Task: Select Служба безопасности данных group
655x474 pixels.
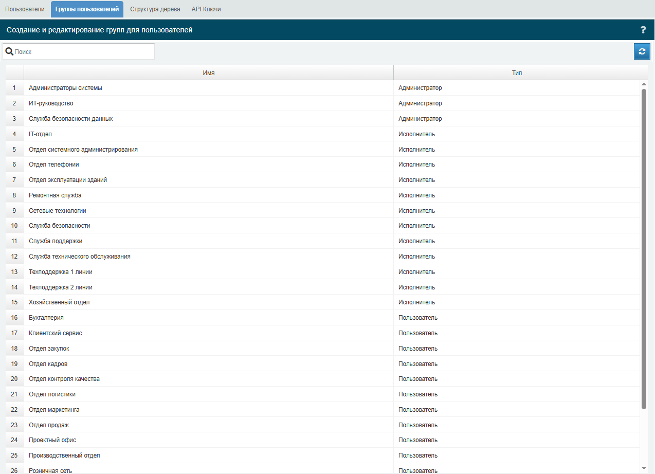Action: [x=323, y=119]
